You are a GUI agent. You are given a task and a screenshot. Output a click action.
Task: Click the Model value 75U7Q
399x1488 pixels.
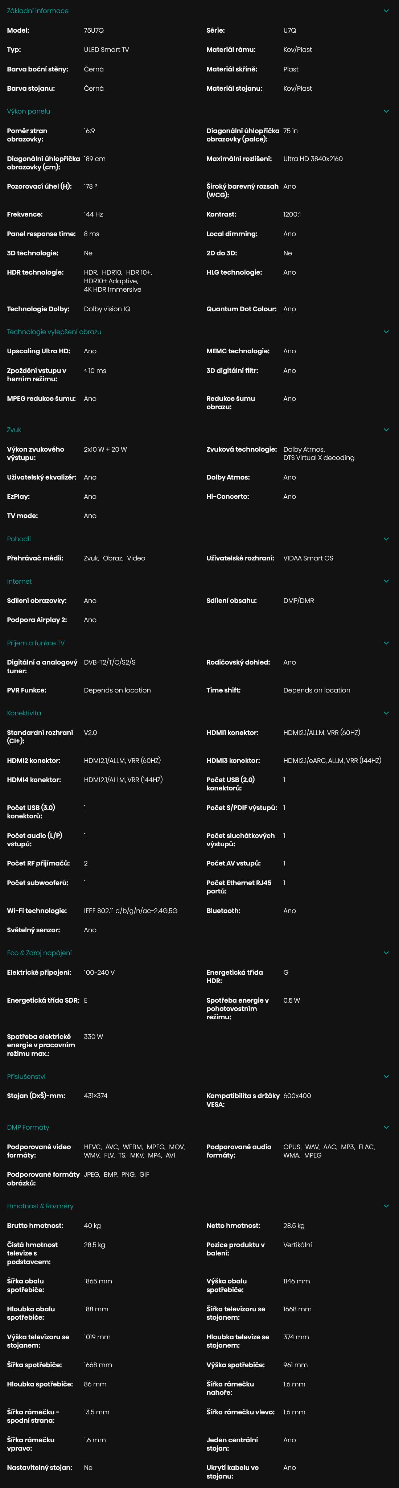point(94,30)
